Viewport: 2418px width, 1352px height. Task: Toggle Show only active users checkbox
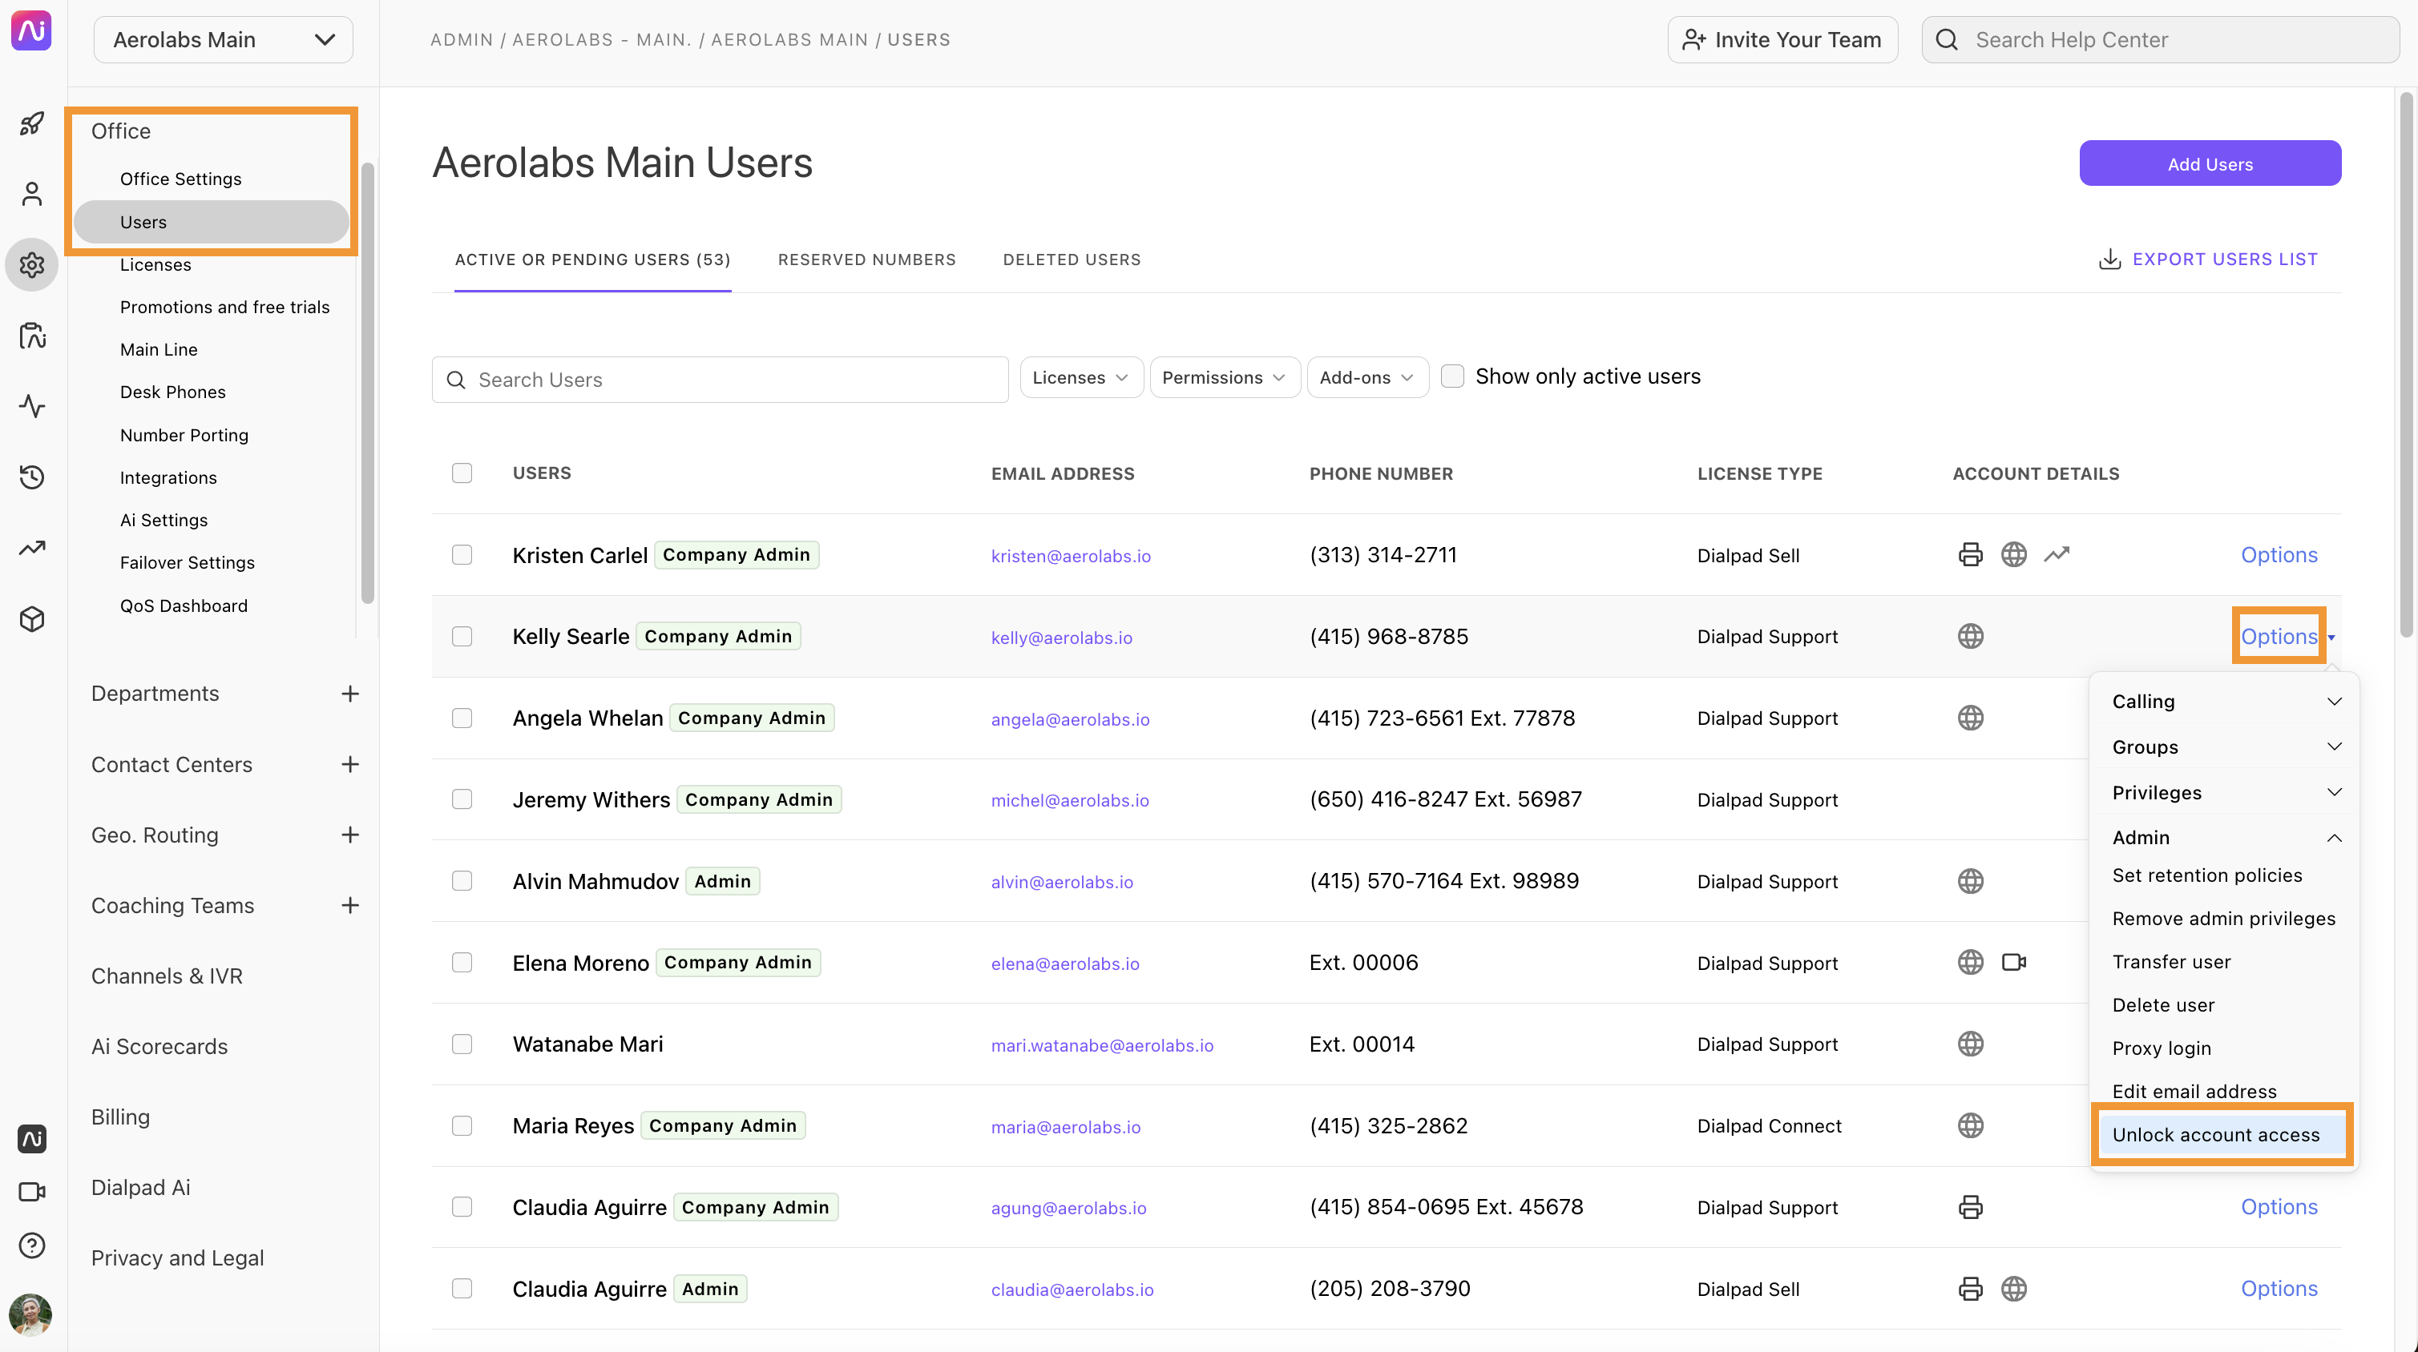pos(1451,375)
